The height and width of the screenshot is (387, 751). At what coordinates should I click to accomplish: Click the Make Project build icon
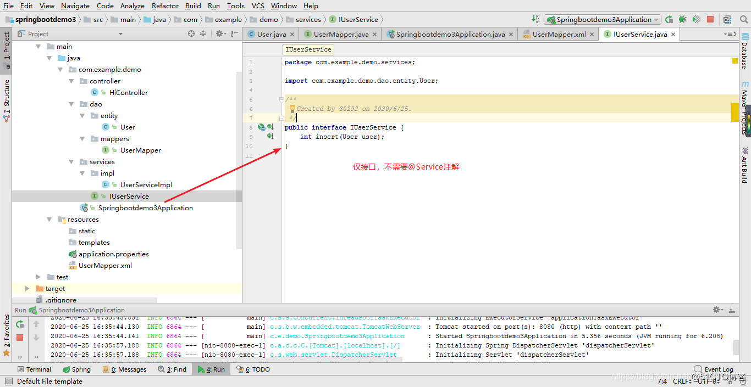tap(536, 19)
